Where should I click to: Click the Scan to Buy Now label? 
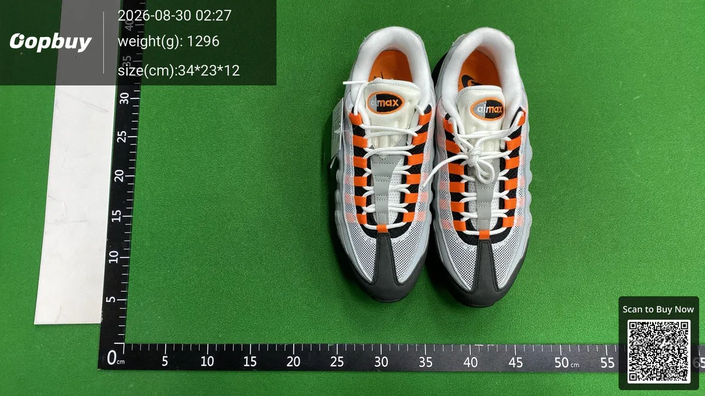point(658,309)
